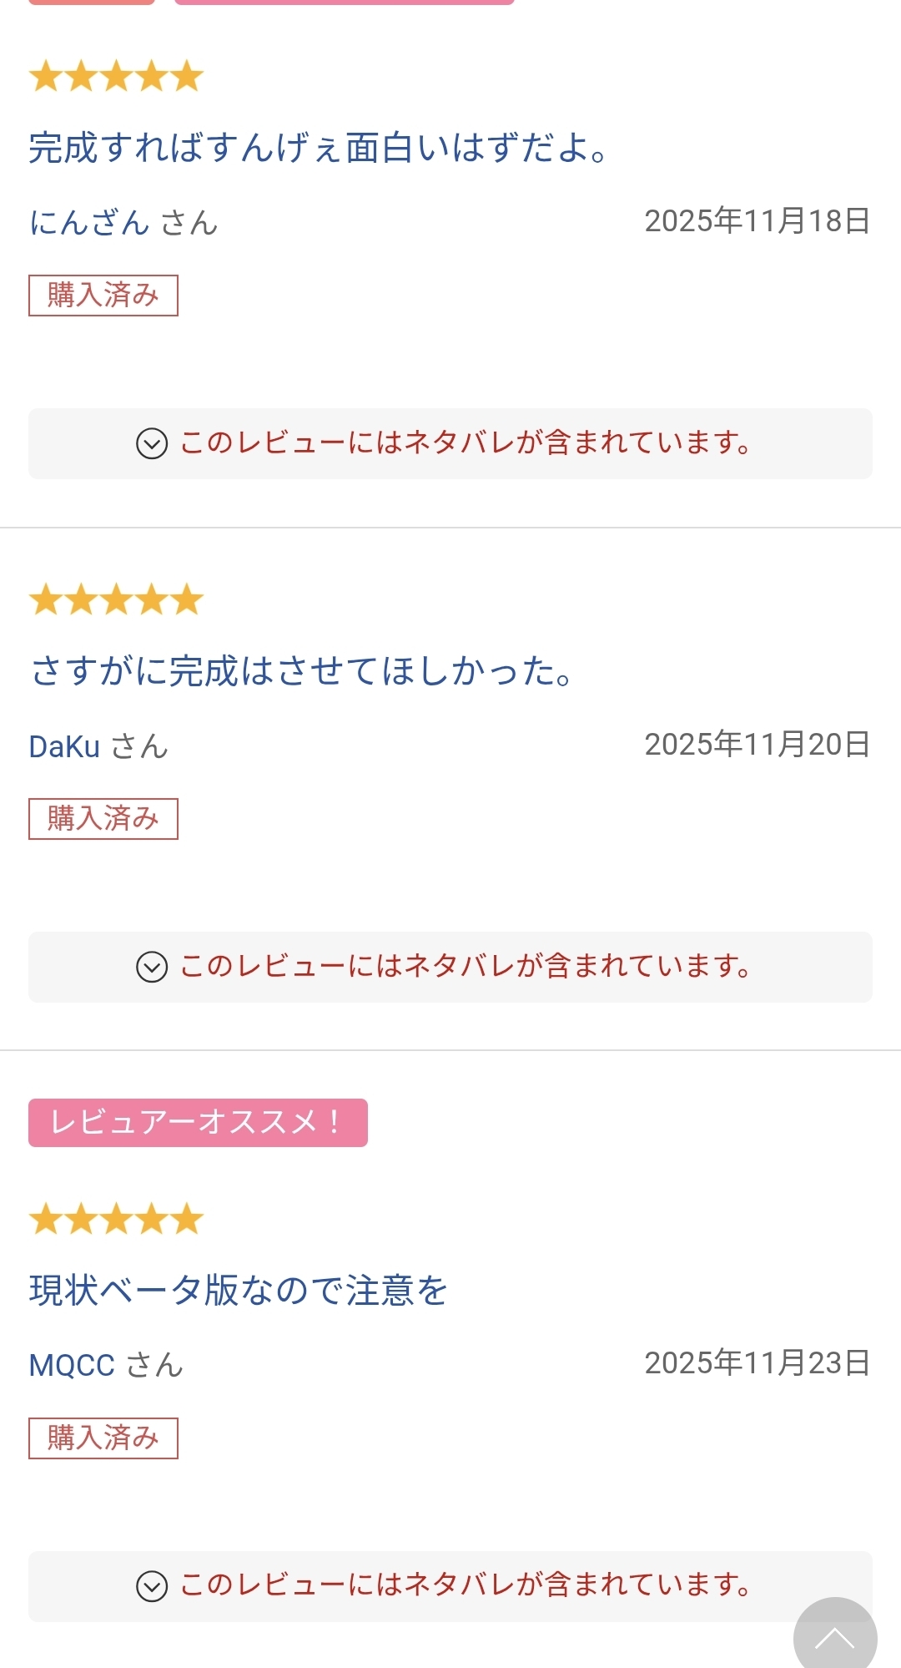The image size is (901, 1668).
Task: Open review title さすがに完成はさせてほしかった。
Action: click(x=301, y=671)
